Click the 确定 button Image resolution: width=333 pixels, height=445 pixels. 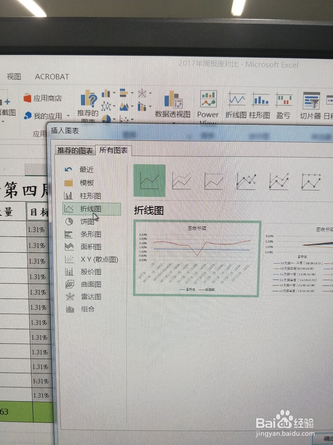(x=328, y=441)
